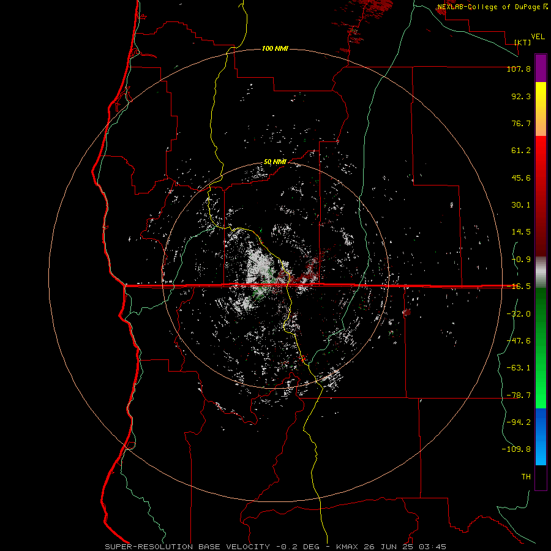Viewport: 551px width, 551px height.
Task: Click the 14.5 value on velocity scale
Action: pos(521,232)
